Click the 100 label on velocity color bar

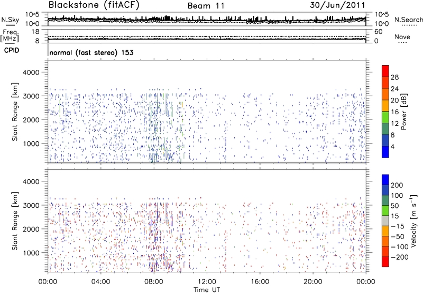coord(397,196)
